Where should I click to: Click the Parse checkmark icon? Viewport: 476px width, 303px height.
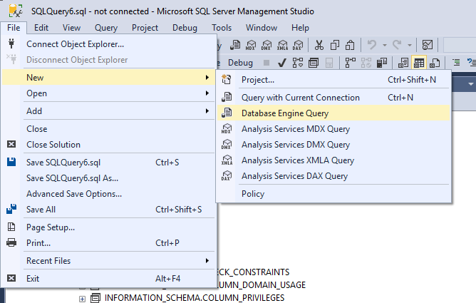282,63
